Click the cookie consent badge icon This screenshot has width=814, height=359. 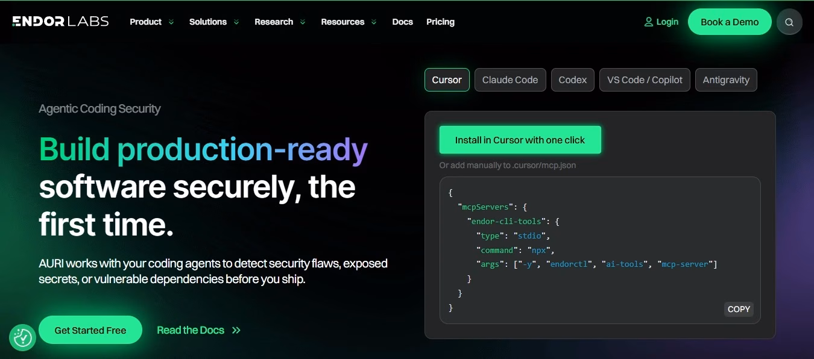(x=23, y=338)
